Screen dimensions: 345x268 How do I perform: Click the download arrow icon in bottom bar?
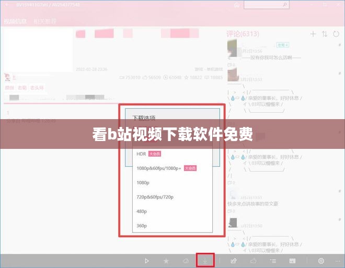(x=205, y=261)
